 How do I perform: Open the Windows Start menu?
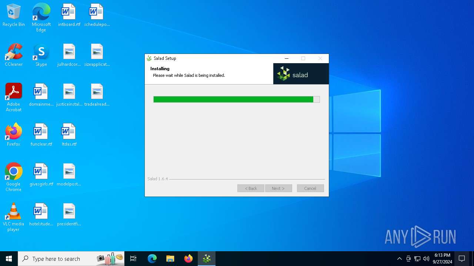pyautogui.click(x=9, y=259)
